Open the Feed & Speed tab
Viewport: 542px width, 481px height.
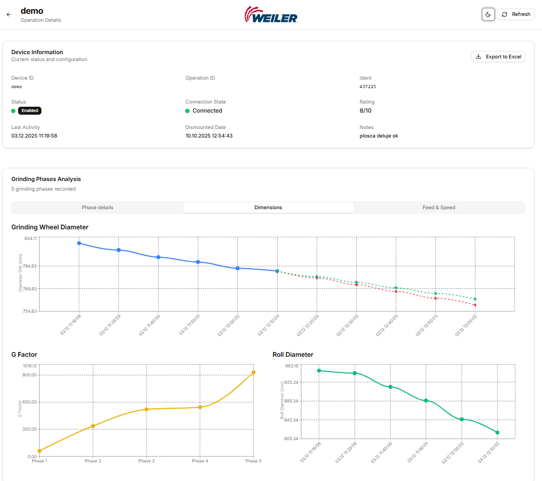click(438, 208)
